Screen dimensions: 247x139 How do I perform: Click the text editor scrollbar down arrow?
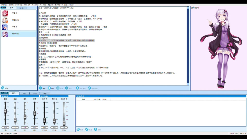(188, 84)
